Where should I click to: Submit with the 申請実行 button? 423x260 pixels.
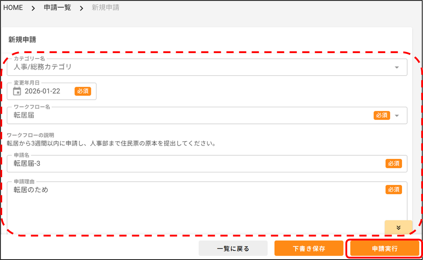385,248
